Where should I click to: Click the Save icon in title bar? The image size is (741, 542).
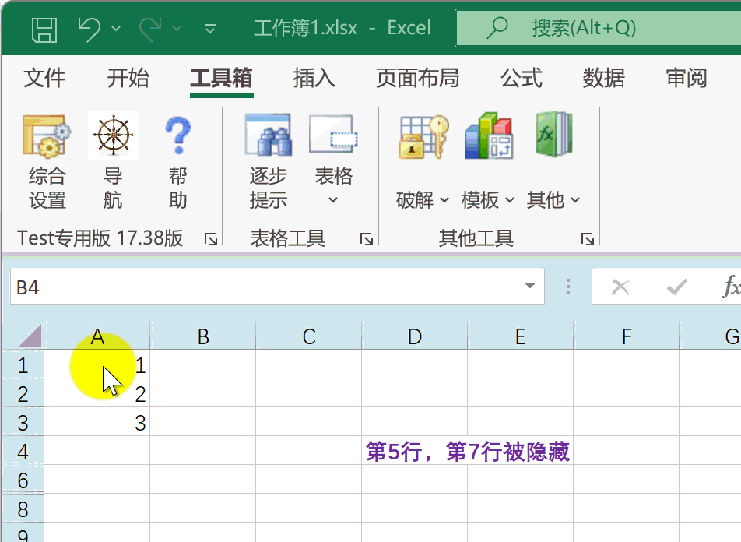[x=44, y=29]
